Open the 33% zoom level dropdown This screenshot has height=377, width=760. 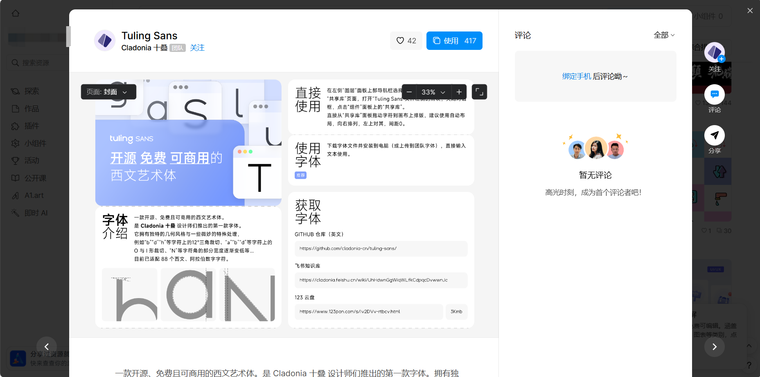coord(434,92)
